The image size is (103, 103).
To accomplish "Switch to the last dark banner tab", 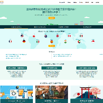I will tap(87, 27).
